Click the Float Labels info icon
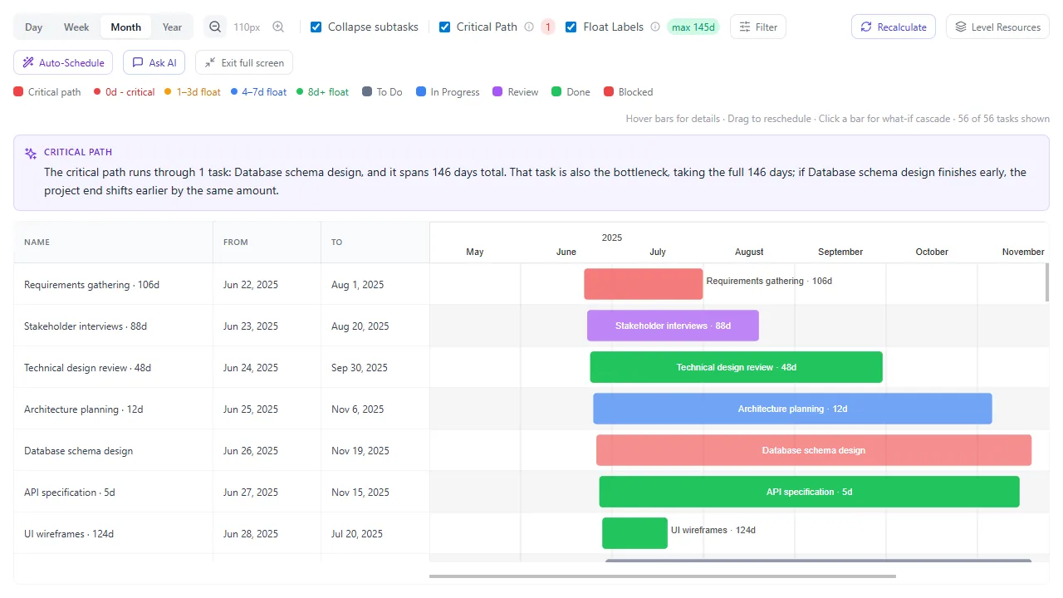 coord(655,27)
